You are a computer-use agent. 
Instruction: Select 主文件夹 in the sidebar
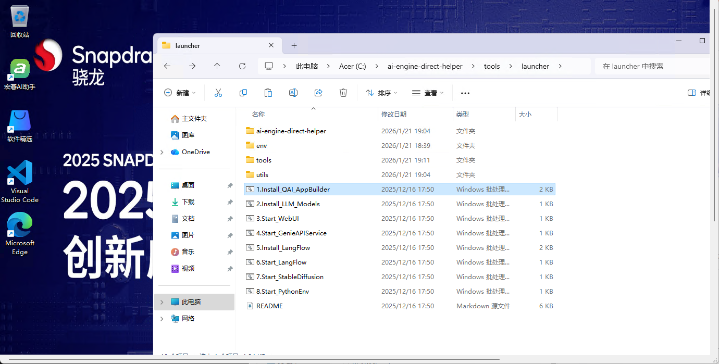(194, 119)
